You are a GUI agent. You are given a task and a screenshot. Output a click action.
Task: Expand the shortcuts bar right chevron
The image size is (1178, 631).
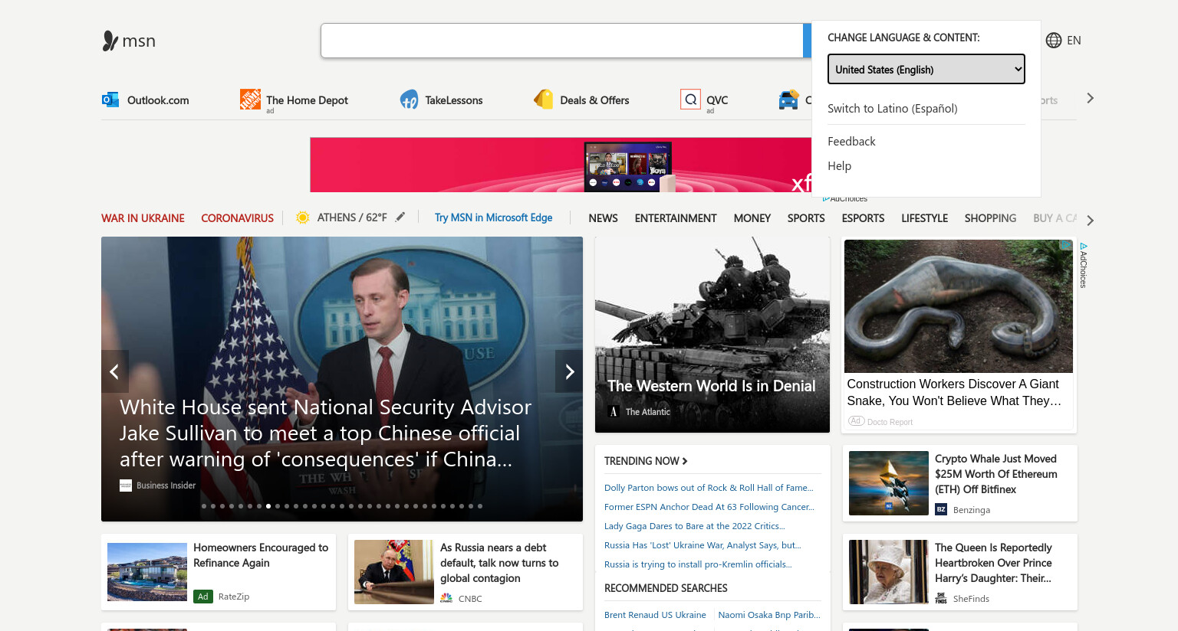1090,98
